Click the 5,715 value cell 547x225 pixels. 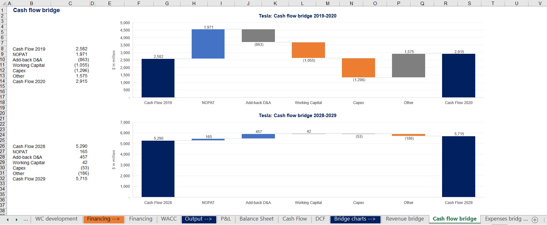coord(82,179)
